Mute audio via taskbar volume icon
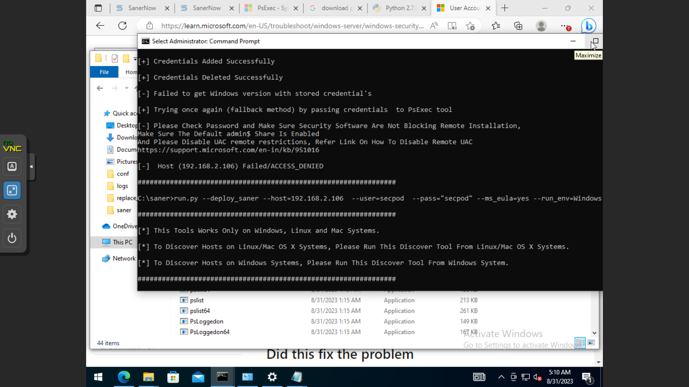This screenshot has width=689, height=387. [537, 377]
